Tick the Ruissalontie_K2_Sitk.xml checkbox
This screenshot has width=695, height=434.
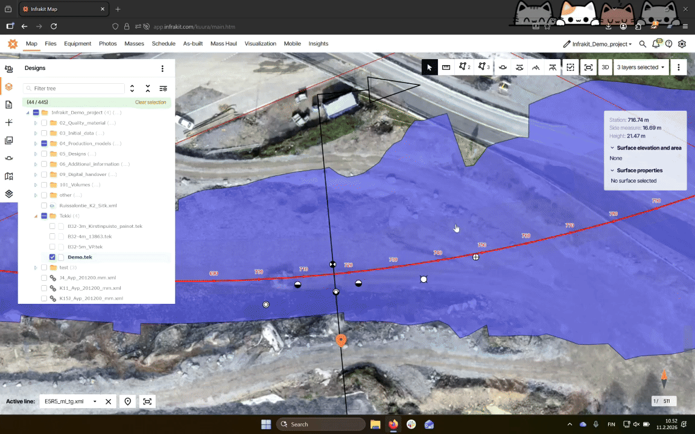point(44,206)
